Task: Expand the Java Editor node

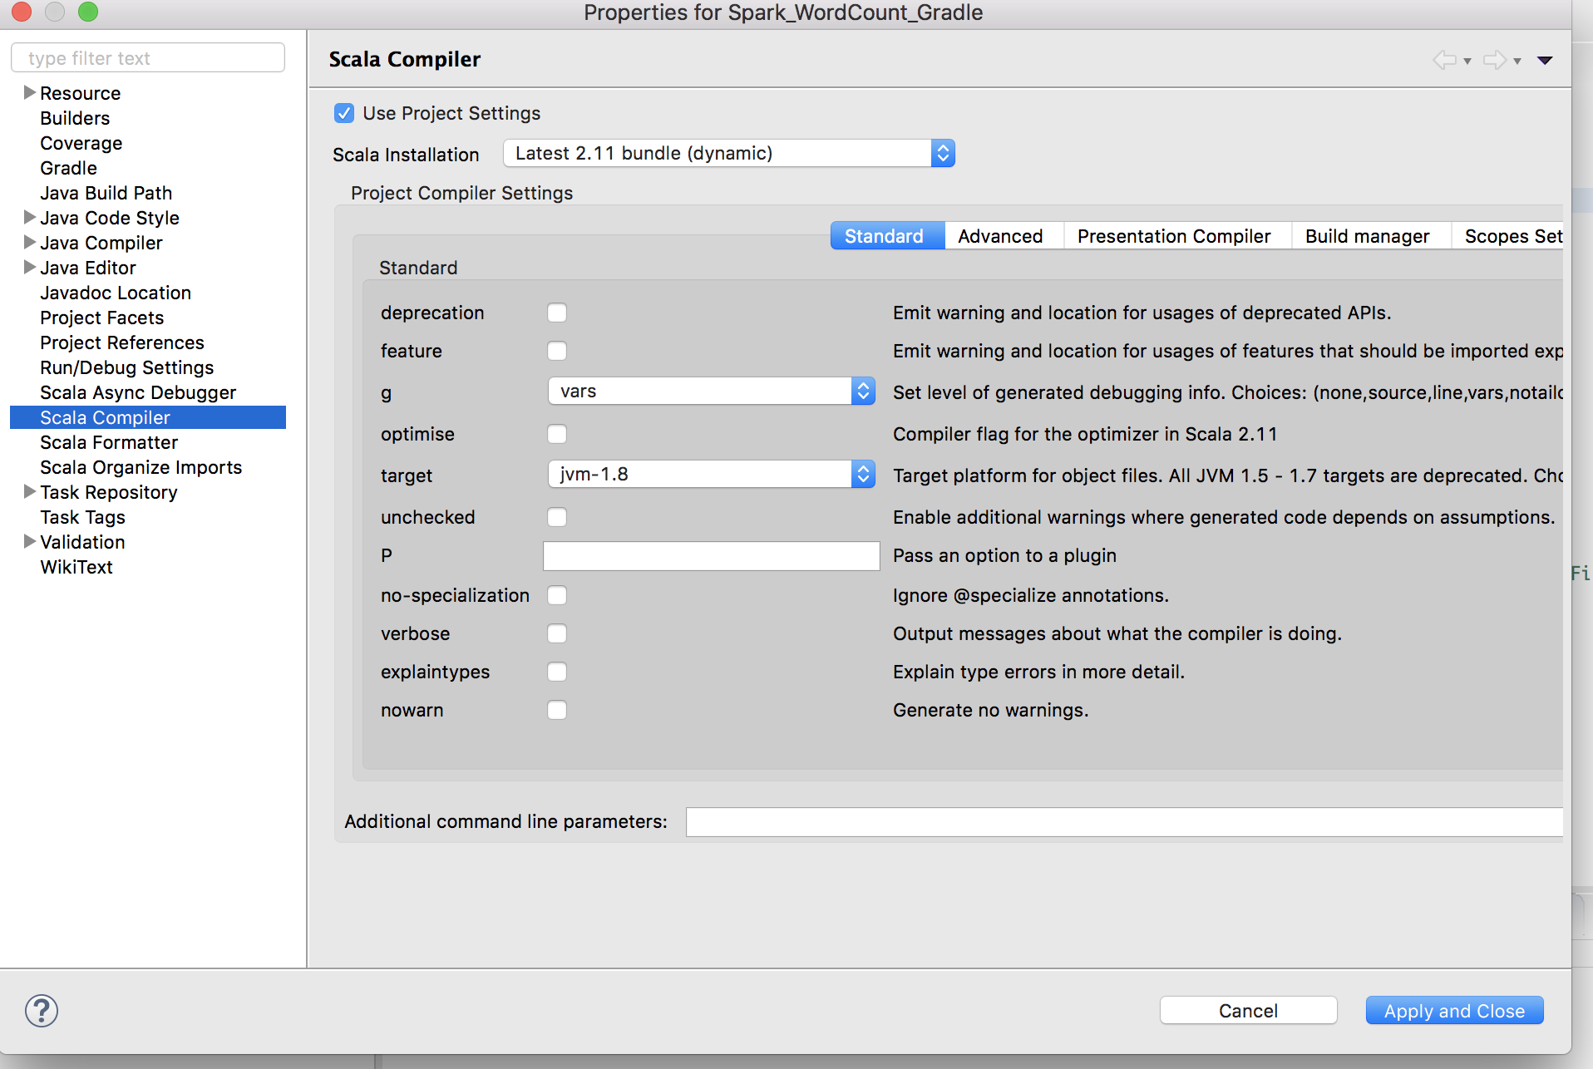Action: tap(29, 267)
